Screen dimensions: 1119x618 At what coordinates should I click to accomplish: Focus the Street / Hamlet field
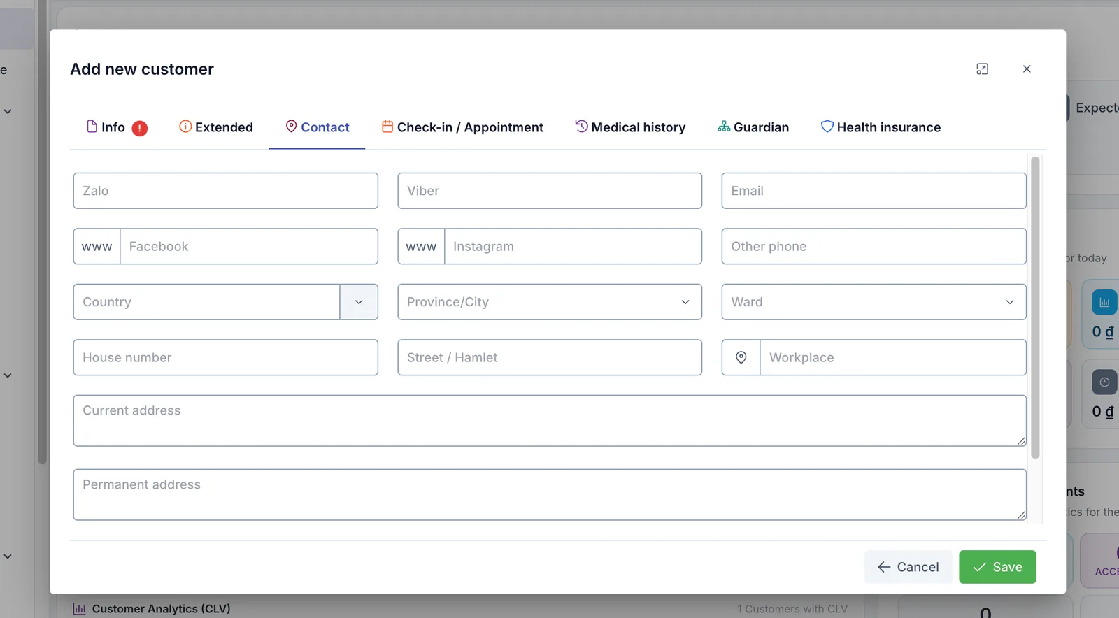[x=550, y=357]
